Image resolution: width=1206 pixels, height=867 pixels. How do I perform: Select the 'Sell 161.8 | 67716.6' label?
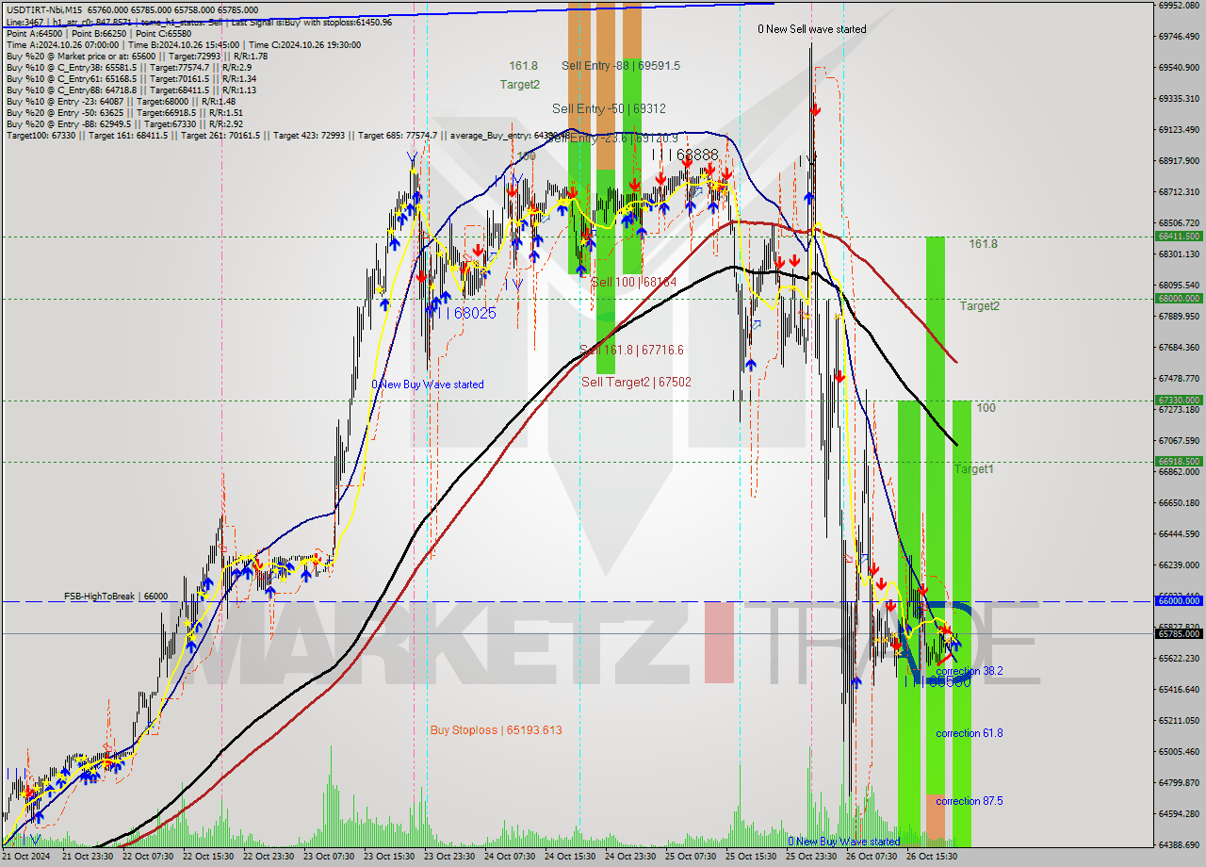[631, 350]
